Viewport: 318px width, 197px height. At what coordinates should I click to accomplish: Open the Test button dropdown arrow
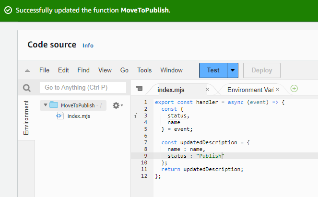pos(233,70)
